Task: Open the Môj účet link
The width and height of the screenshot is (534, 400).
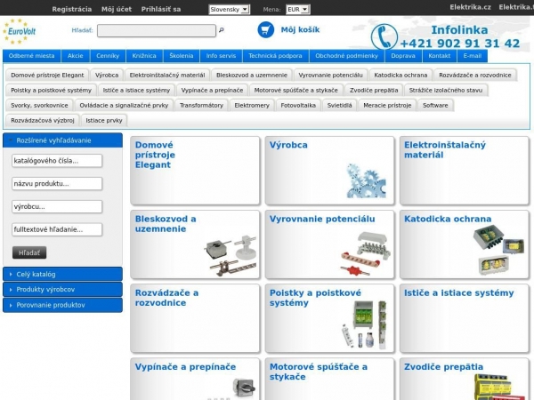Action: [117, 9]
